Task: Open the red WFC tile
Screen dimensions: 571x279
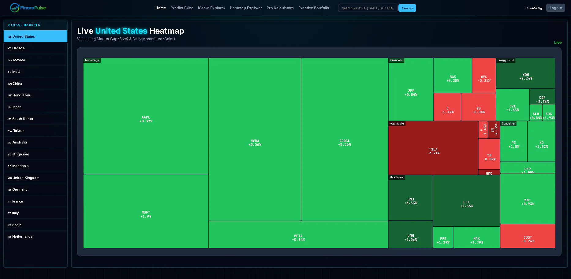Action: [x=484, y=76]
